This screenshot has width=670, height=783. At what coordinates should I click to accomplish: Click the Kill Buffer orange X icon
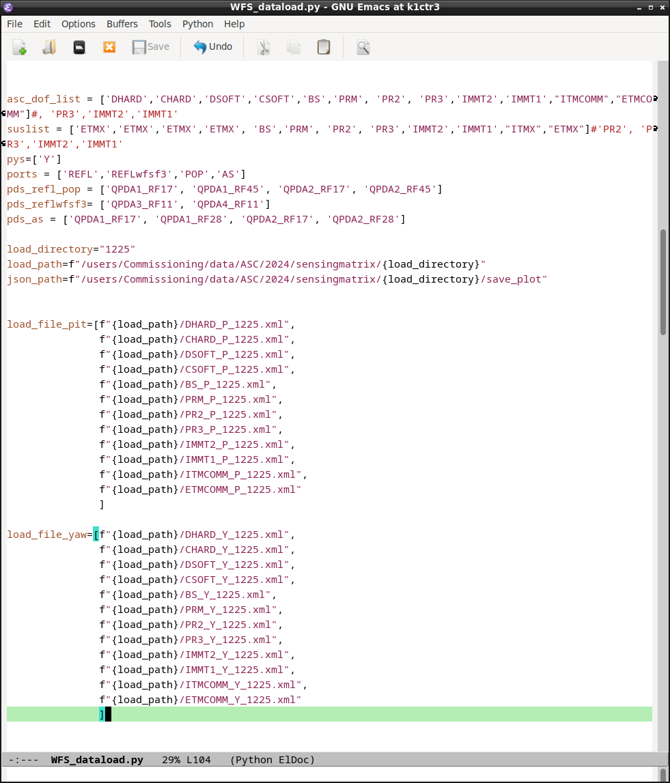tap(109, 47)
